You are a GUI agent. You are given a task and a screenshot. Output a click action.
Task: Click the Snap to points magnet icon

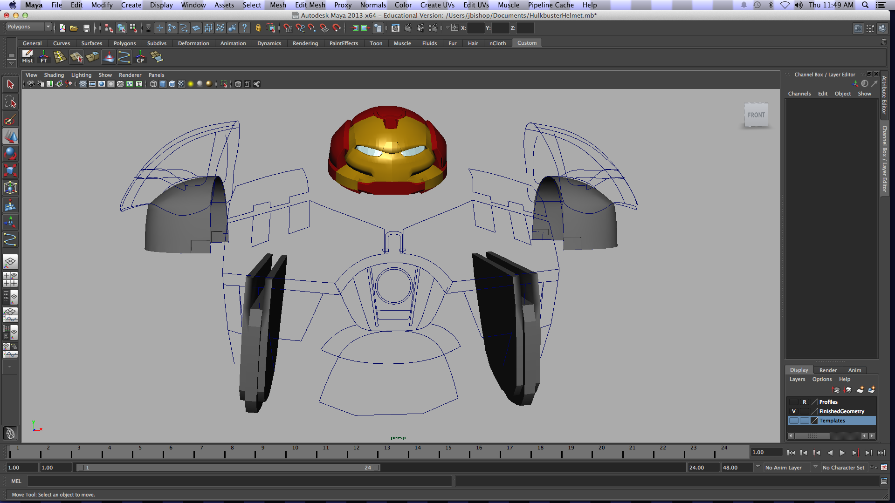[x=312, y=28]
